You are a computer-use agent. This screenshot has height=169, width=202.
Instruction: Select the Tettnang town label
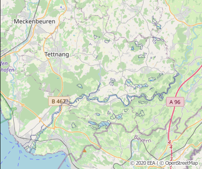tap(57, 55)
